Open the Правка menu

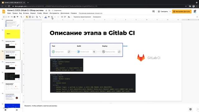(15, 13)
